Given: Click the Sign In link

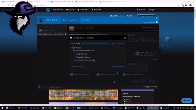Looking at the screenshot, I should [x=152, y=10].
